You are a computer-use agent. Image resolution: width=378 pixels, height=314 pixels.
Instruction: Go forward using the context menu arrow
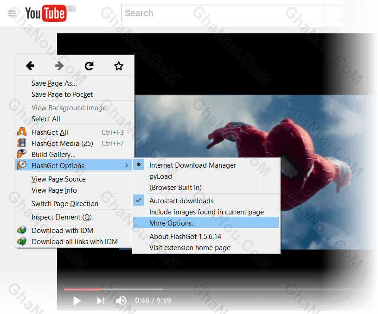(59, 66)
